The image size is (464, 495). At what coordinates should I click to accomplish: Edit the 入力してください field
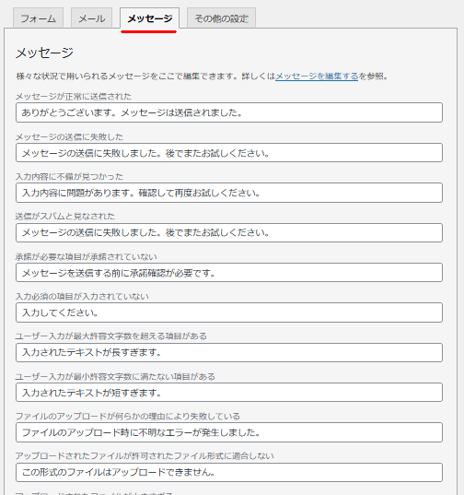click(229, 312)
